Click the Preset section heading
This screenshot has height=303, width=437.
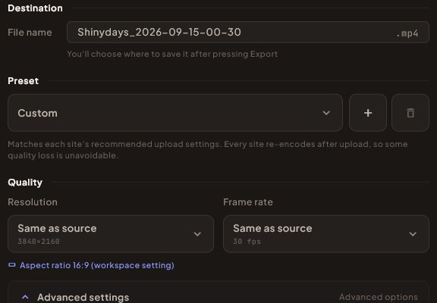(x=23, y=81)
